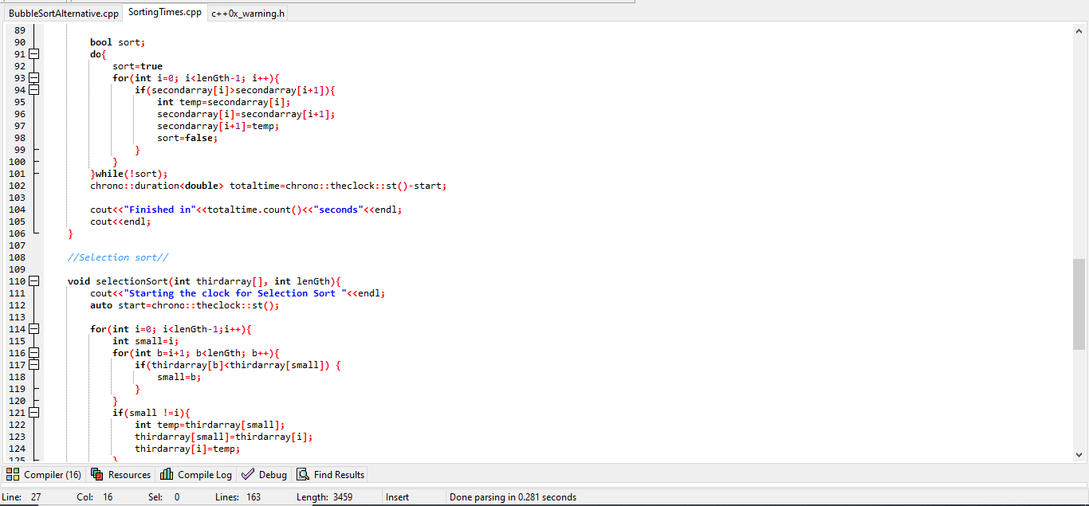Open the Find Results panel
This screenshot has height=506, width=1089.
[330, 474]
